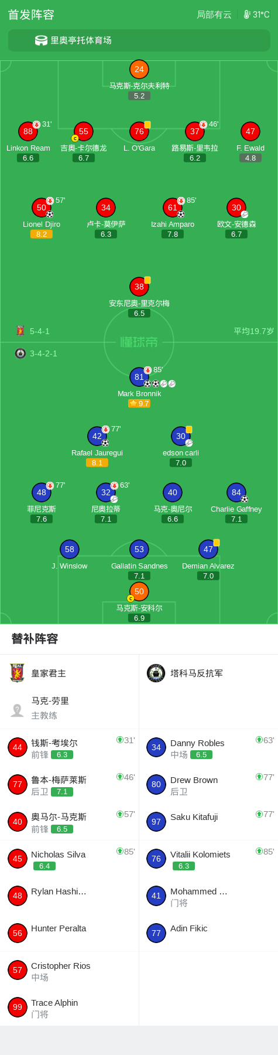Open coach 马克-劳里 avatar

[x=17, y=710]
